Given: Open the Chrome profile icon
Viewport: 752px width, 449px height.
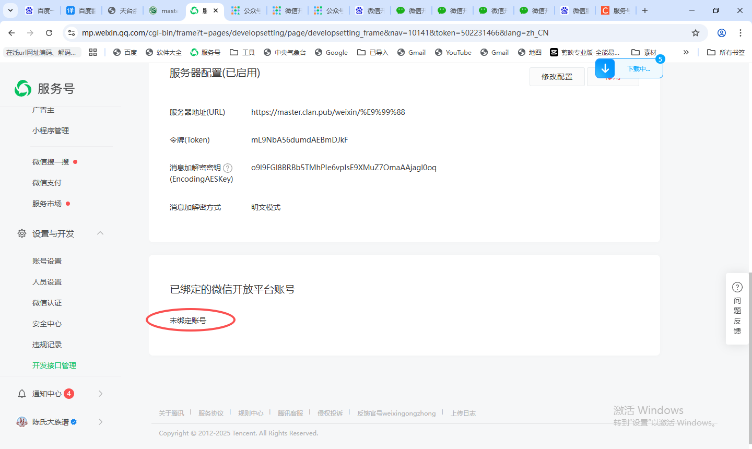Looking at the screenshot, I should 722,32.
